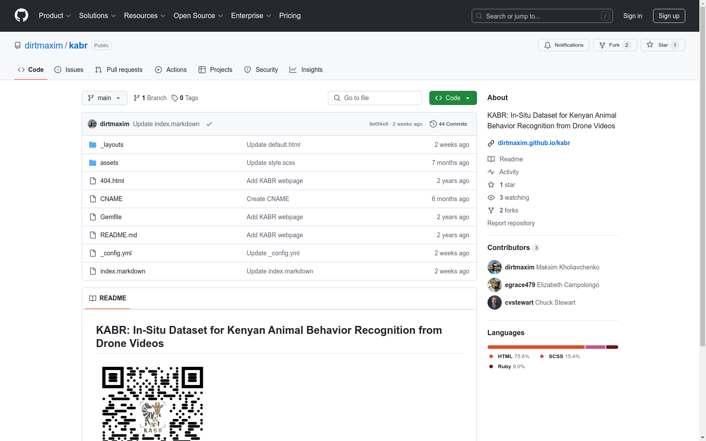Expand the Resources menu

pyautogui.click(x=145, y=16)
